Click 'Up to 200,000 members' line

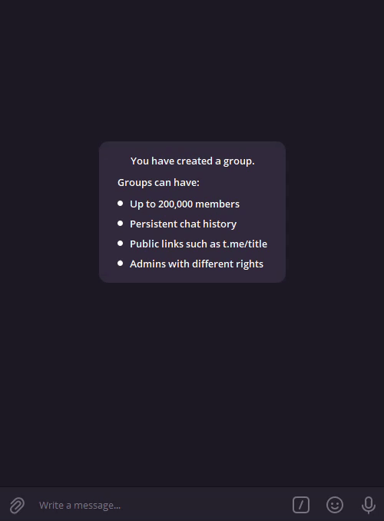coord(184,204)
